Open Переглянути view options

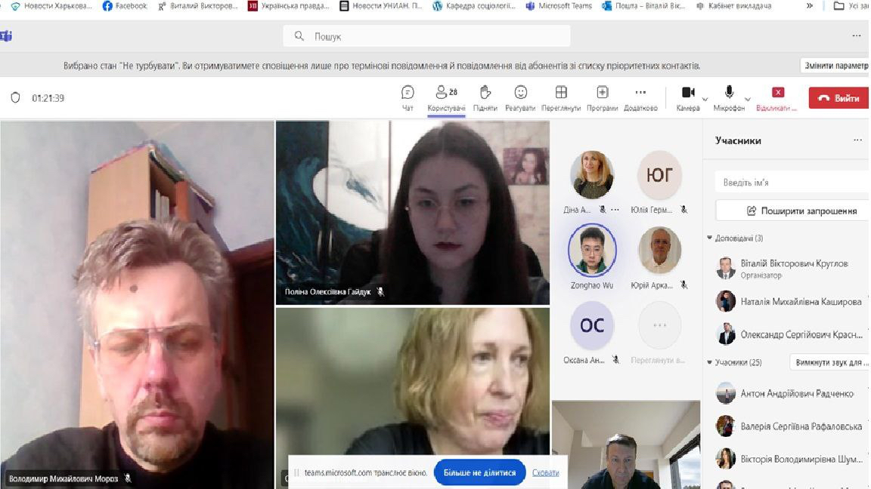tap(561, 97)
